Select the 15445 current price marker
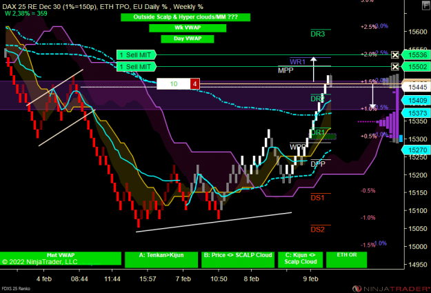This screenshot has height=293, width=431. (x=416, y=88)
